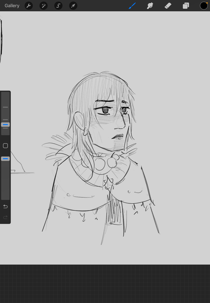
Task: Redo the last undone stroke
Action: coord(5,217)
